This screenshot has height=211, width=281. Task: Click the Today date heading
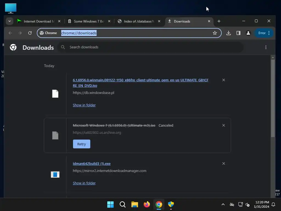click(x=49, y=66)
